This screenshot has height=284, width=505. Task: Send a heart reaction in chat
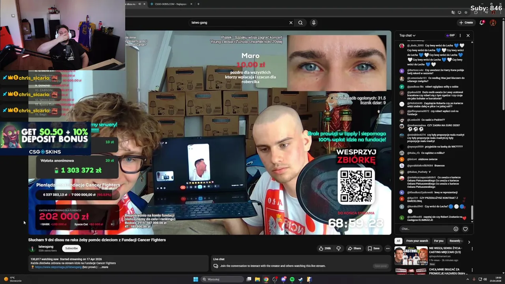pyautogui.click(x=465, y=229)
